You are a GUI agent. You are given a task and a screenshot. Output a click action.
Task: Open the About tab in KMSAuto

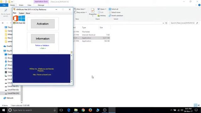[28, 13]
